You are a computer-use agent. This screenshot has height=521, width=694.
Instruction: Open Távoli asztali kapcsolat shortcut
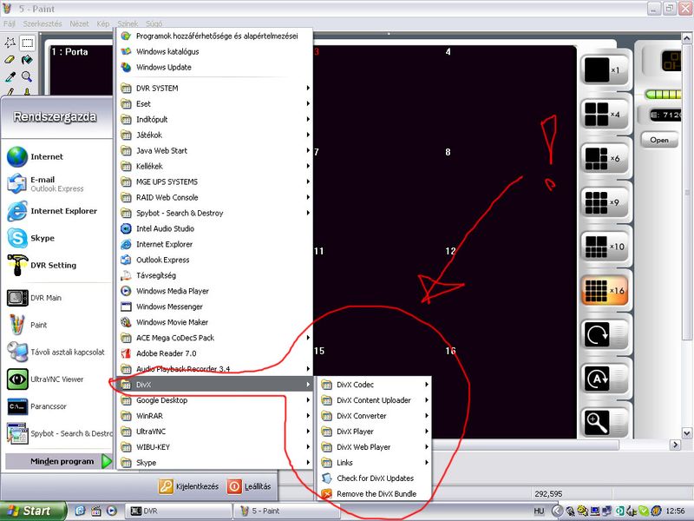pos(57,353)
